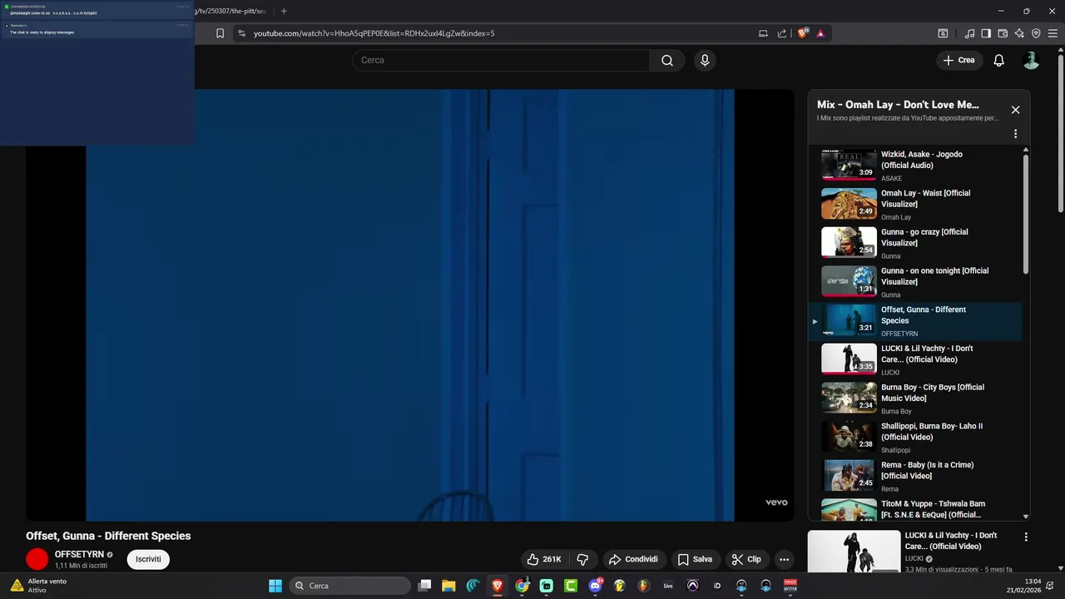The width and height of the screenshot is (1065, 599).
Task: Open File Explorer from taskbar
Action: point(448,586)
